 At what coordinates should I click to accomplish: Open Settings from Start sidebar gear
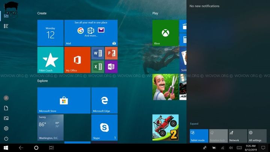6,128
